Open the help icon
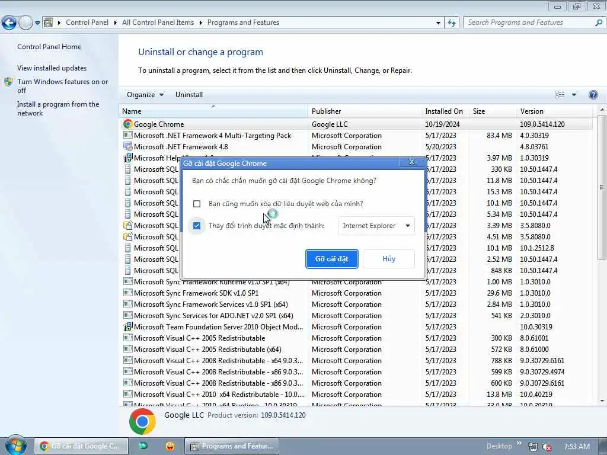The height and width of the screenshot is (455, 607). point(593,95)
